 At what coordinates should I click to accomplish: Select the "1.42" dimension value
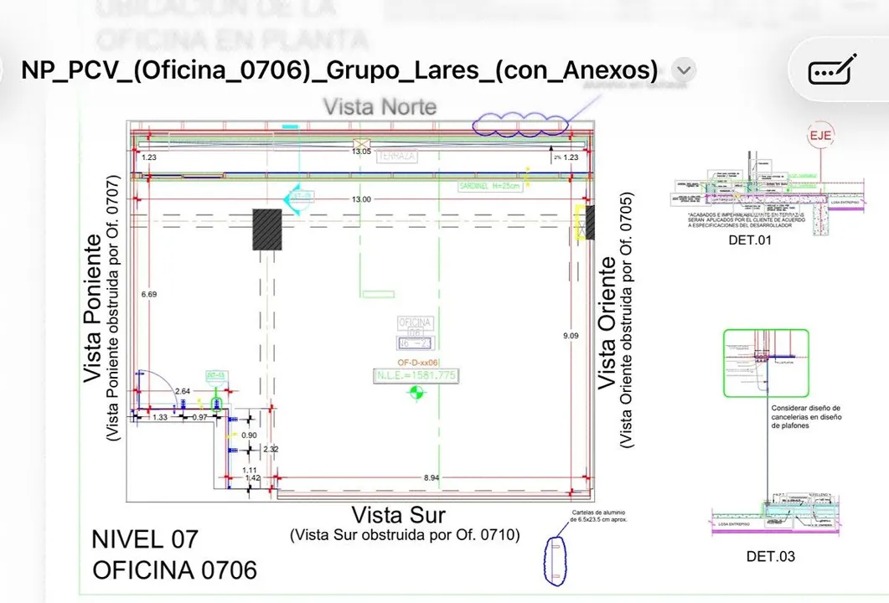click(x=252, y=477)
